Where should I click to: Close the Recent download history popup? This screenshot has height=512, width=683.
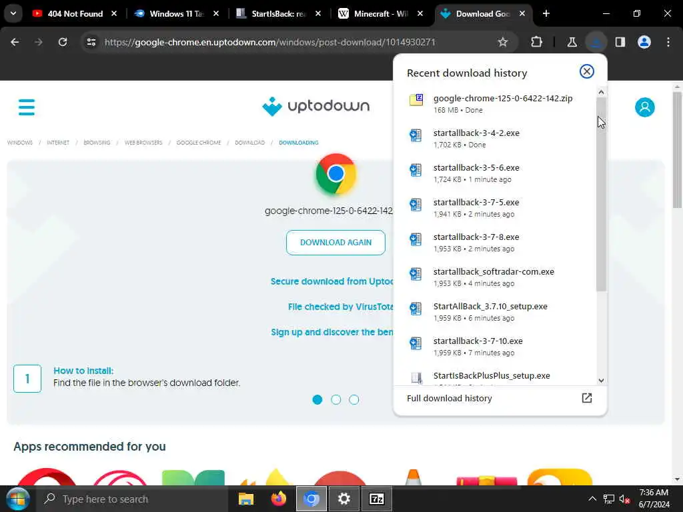tap(586, 71)
